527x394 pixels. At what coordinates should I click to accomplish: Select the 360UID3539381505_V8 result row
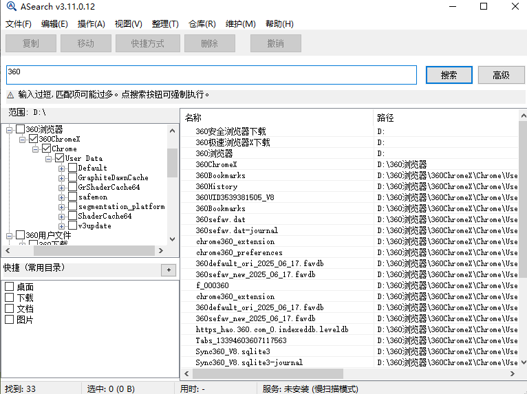(x=349, y=197)
